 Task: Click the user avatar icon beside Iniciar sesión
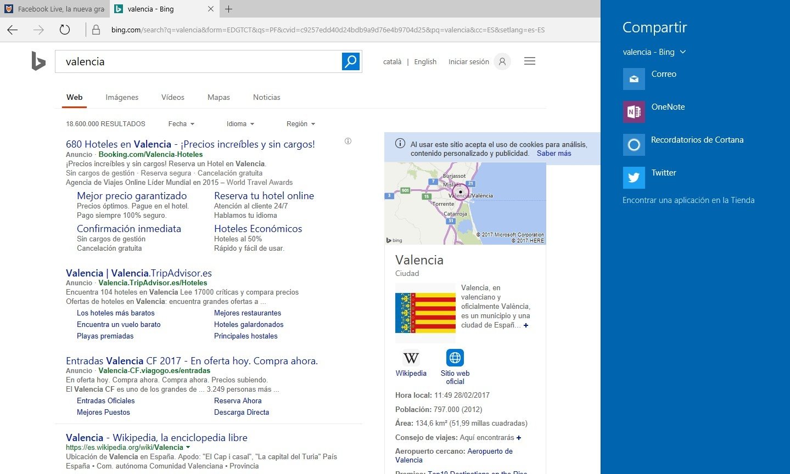502,61
